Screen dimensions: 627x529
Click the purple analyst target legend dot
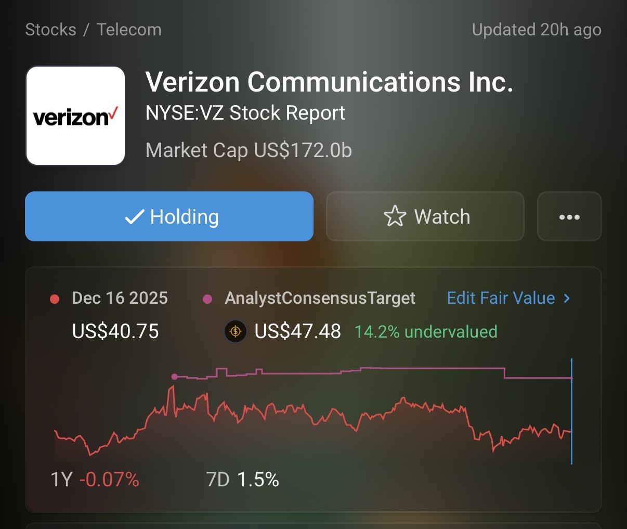click(207, 299)
